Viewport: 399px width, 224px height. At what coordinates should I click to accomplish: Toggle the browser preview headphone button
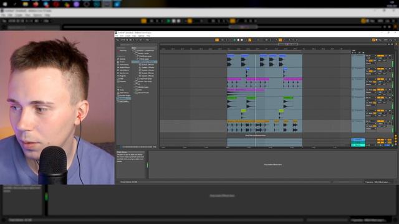point(121,147)
